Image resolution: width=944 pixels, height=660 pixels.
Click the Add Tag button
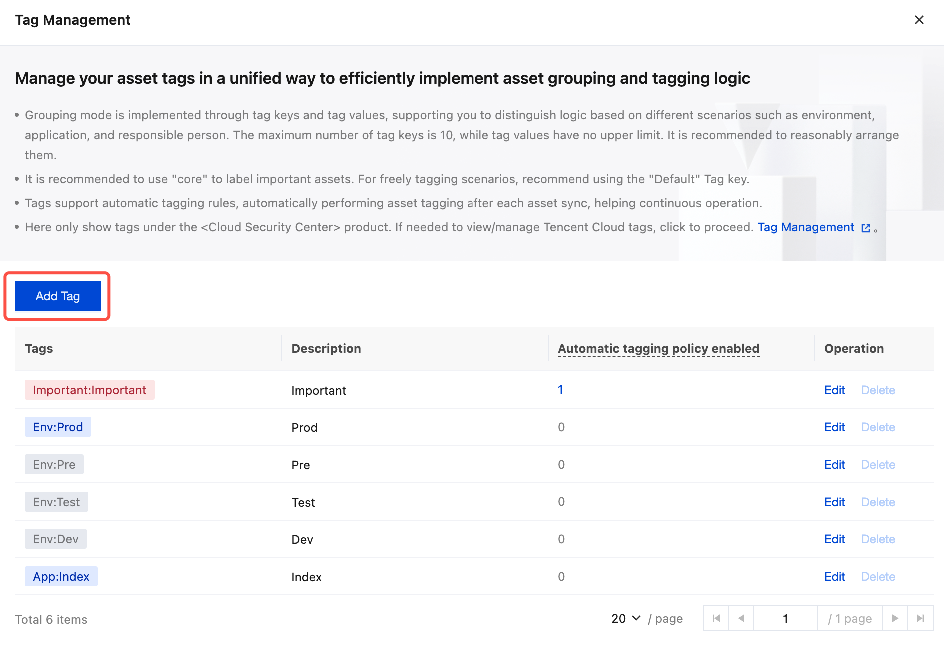pyautogui.click(x=58, y=296)
